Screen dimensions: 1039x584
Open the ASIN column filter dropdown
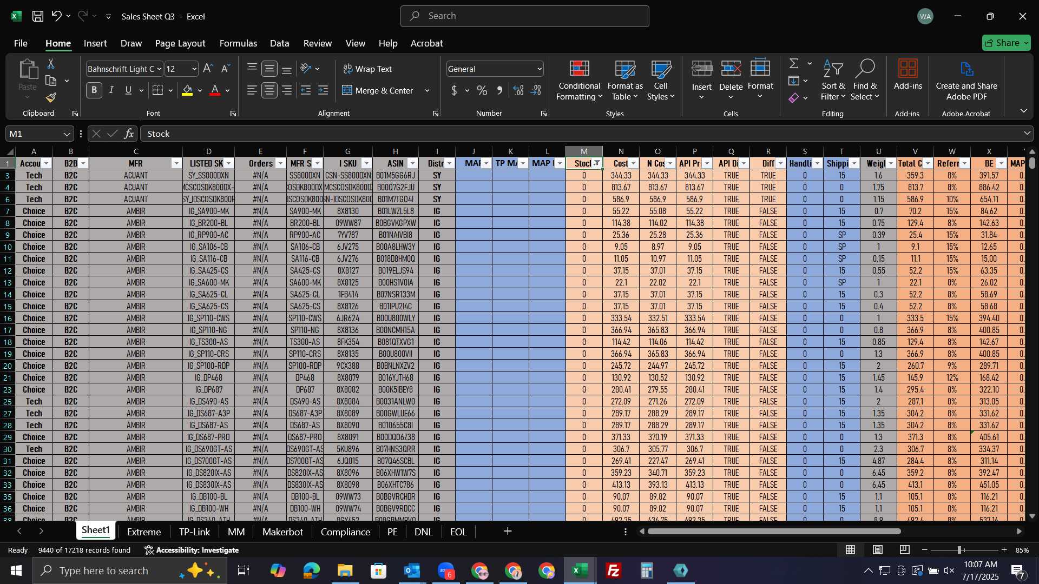[x=413, y=163]
